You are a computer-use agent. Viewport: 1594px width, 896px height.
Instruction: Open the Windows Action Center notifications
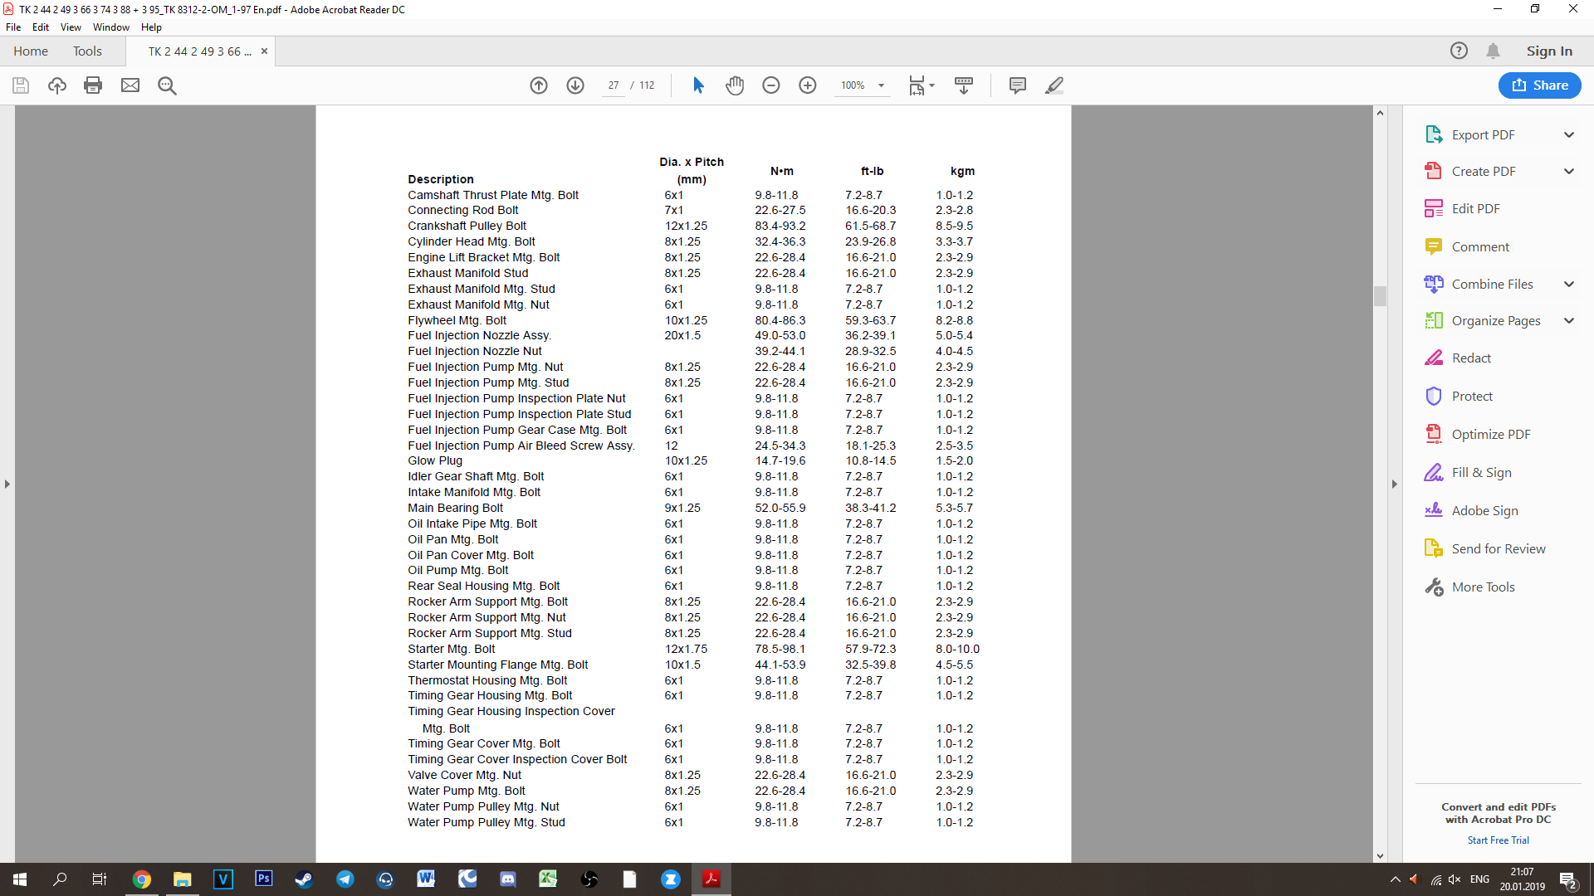coord(1568,880)
